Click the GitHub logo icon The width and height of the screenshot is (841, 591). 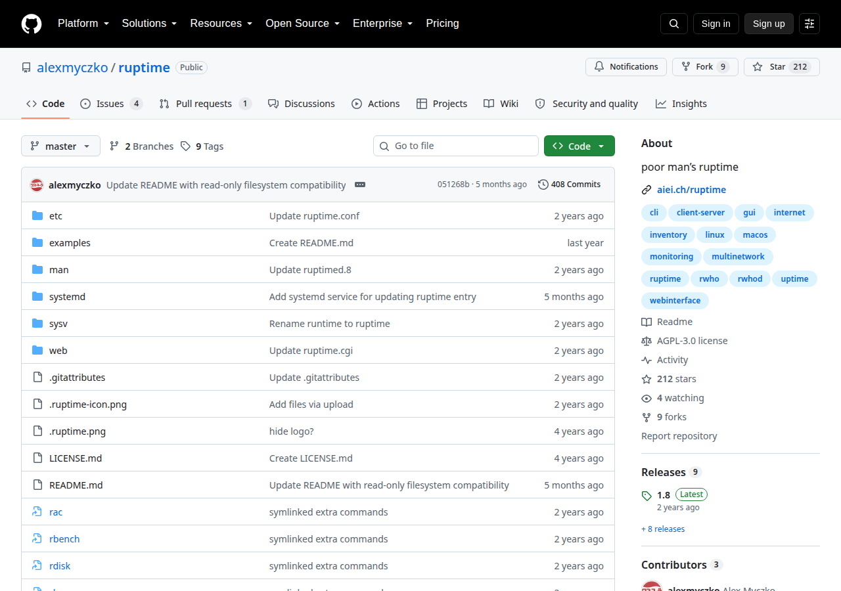tap(32, 24)
